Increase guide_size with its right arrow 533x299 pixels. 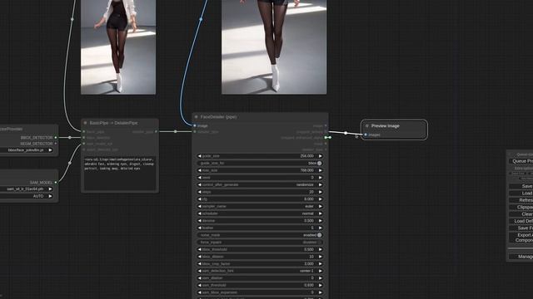(x=320, y=156)
